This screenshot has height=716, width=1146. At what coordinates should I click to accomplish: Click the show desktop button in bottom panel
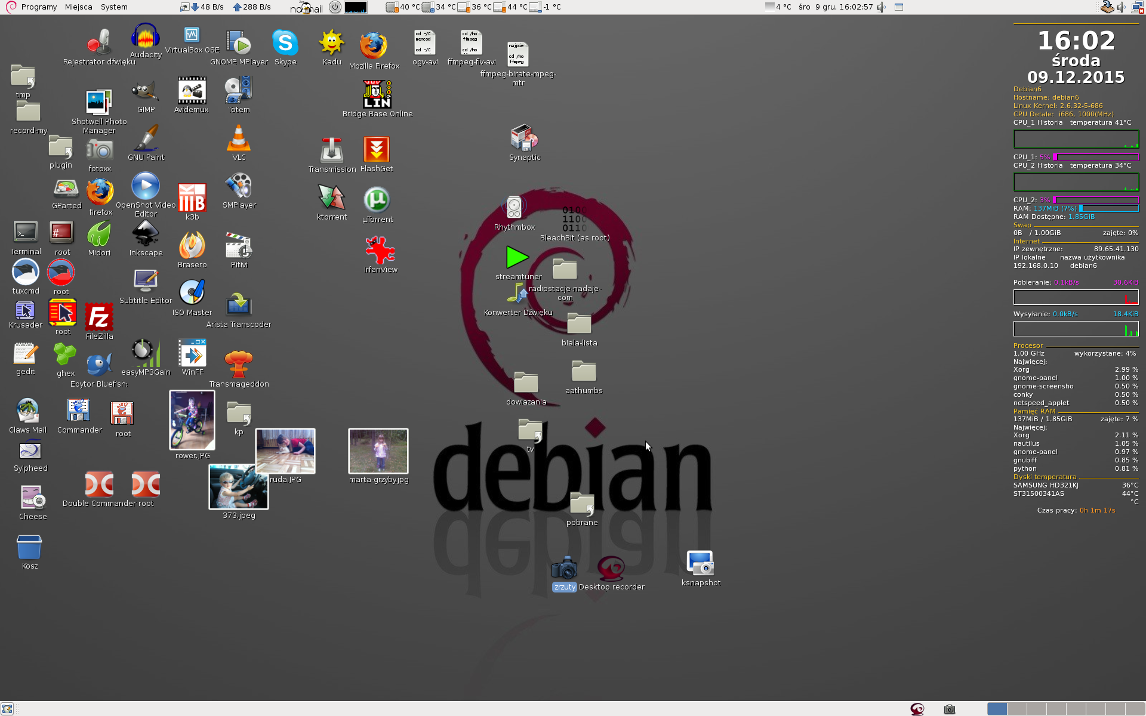coord(7,709)
